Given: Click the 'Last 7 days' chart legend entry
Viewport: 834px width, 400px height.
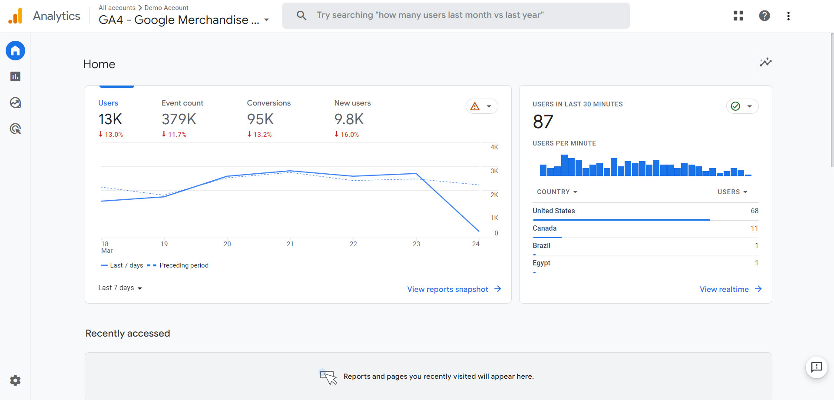Looking at the screenshot, I should 122,265.
